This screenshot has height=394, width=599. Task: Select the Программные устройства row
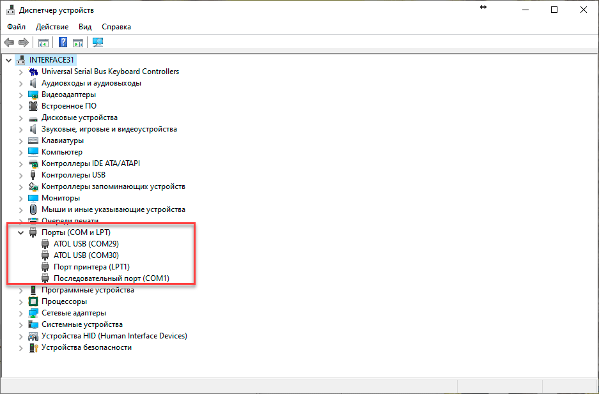click(88, 290)
